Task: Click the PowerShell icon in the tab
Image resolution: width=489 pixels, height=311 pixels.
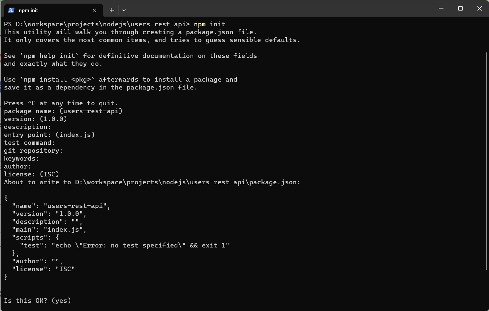Action: point(11,10)
